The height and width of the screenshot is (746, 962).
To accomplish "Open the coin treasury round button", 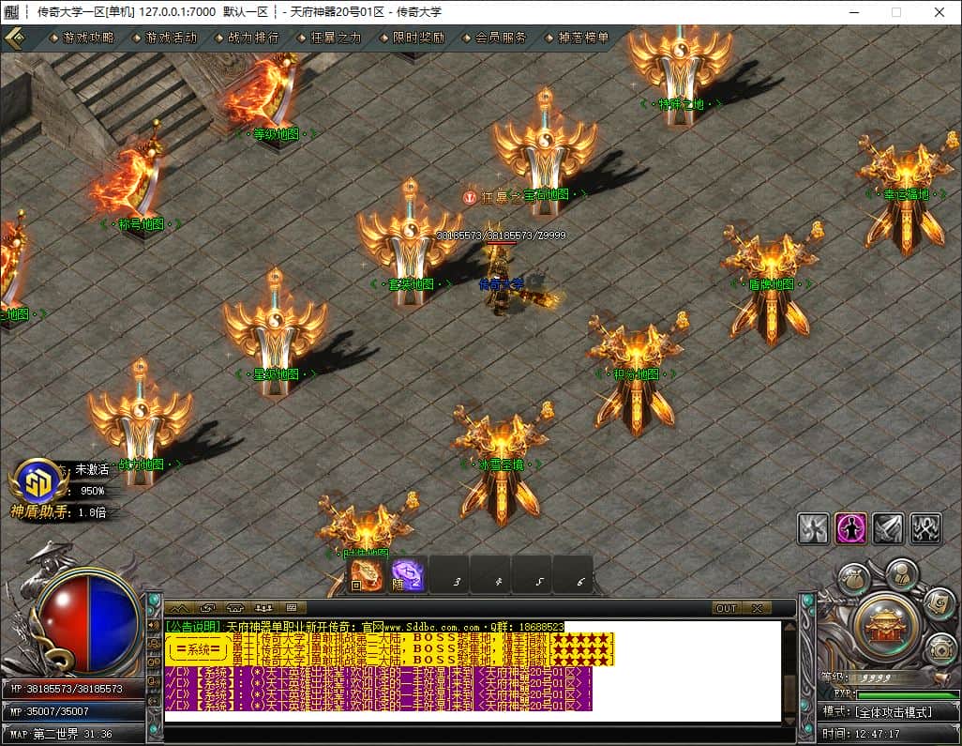I will 940,649.
